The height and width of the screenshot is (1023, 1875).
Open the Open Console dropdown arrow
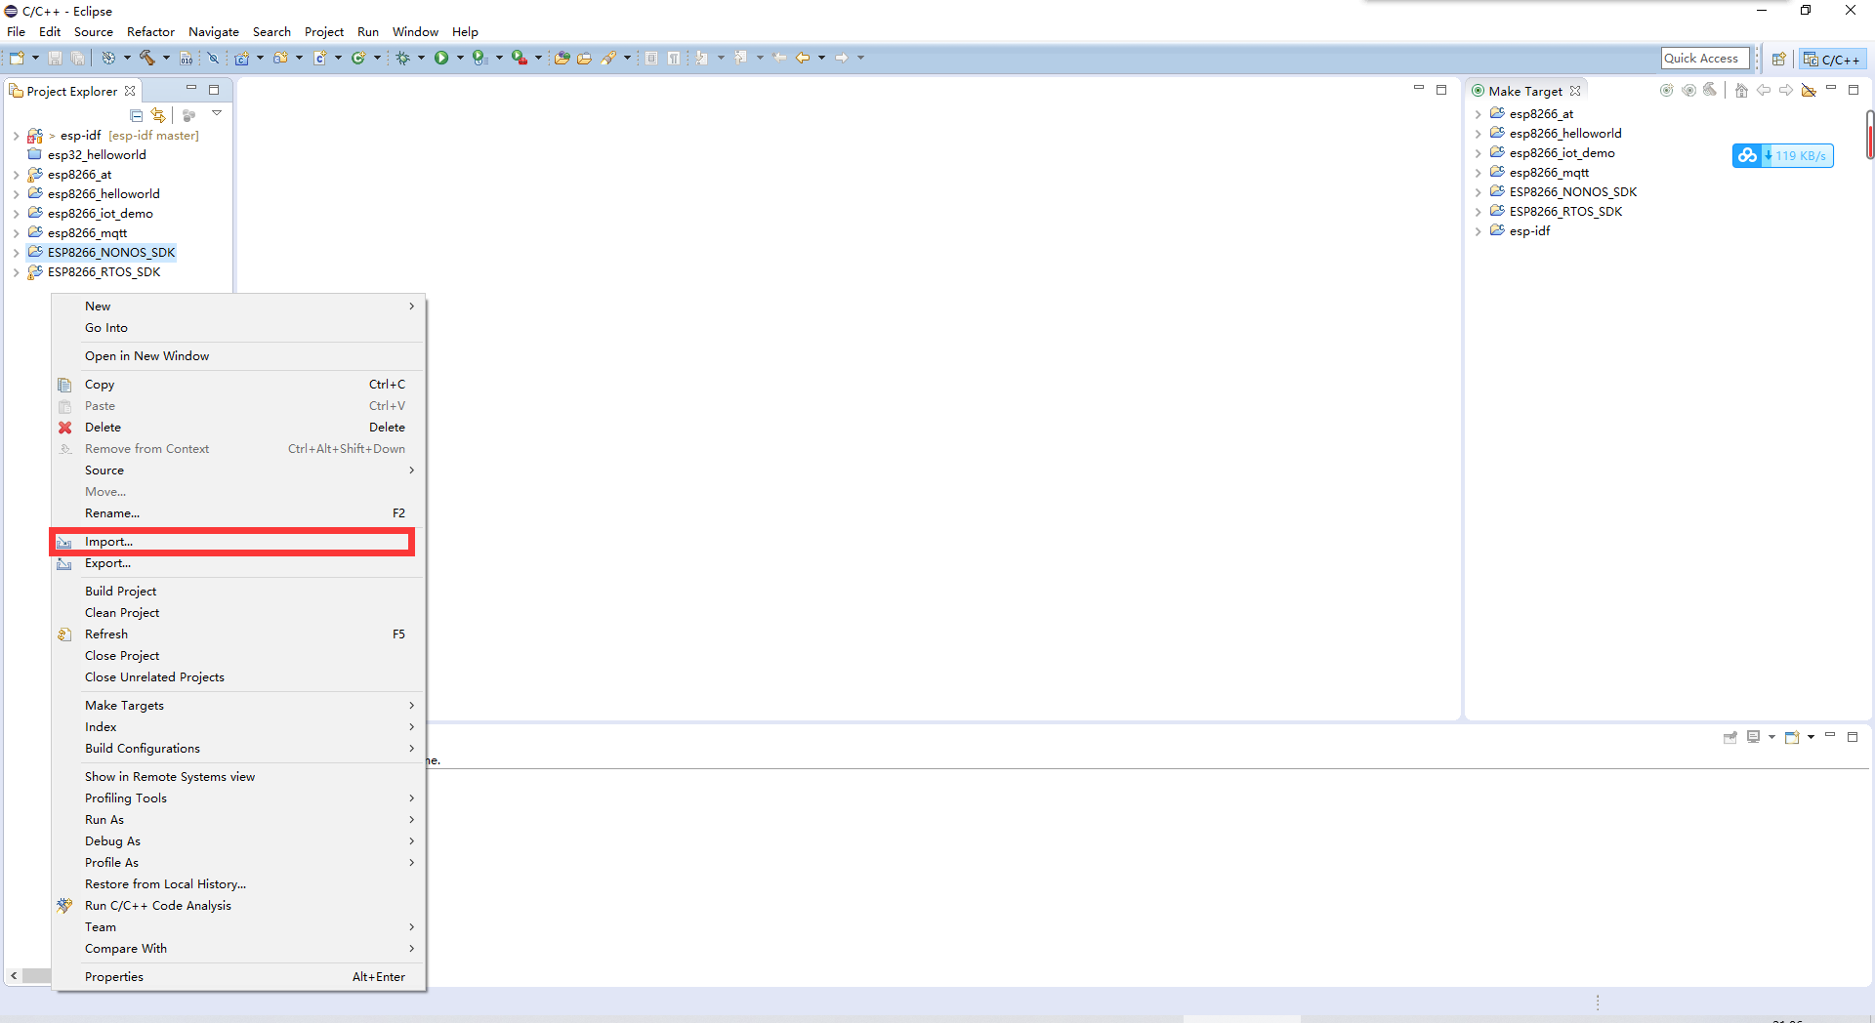[1811, 738]
